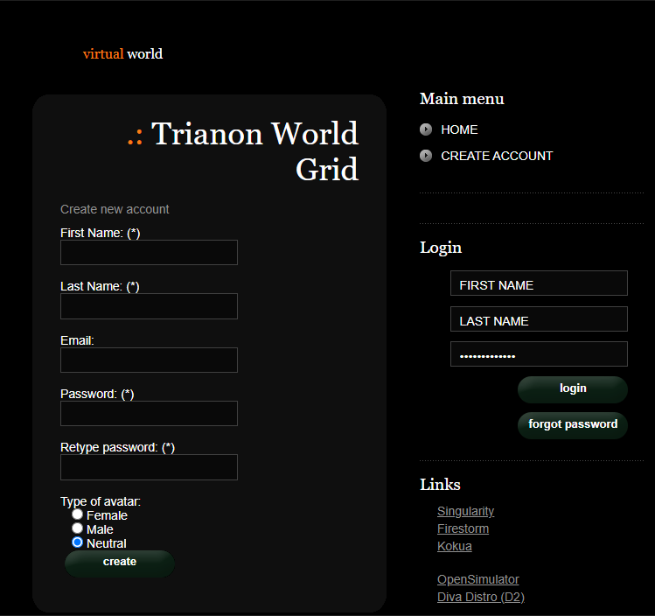655x616 pixels.
Task: Click the Type of avatar label
Action: 101,501
